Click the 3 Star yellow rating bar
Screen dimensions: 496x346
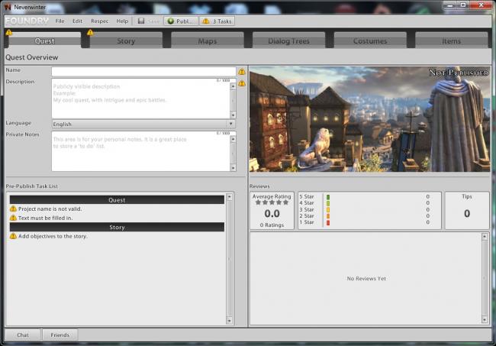coord(328,209)
